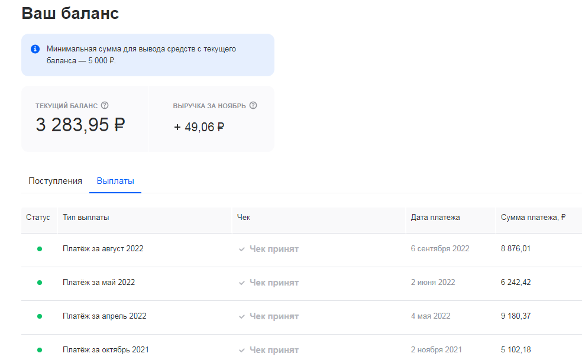Image resolution: width=582 pixels, height=363 pixels.
Task: Click checkmark icon in август 2022 receipt
Action: pos(242,249)
